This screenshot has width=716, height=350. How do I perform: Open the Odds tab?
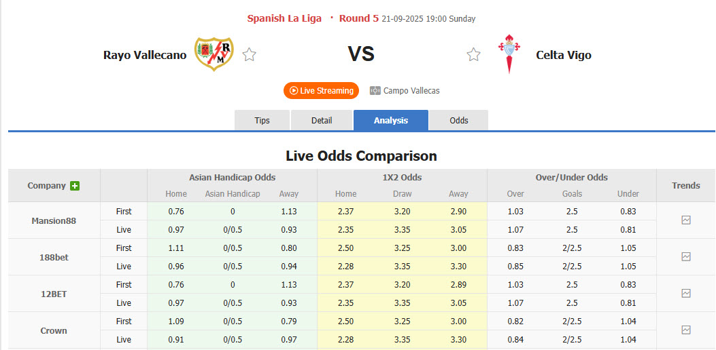459,121
